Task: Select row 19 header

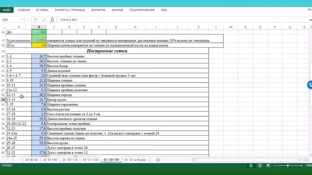Action: point(3,51)
